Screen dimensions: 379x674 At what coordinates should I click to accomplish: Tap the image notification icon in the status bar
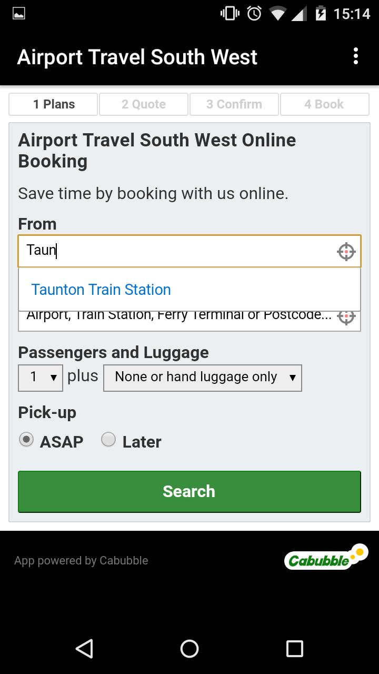tap(19, 14)
